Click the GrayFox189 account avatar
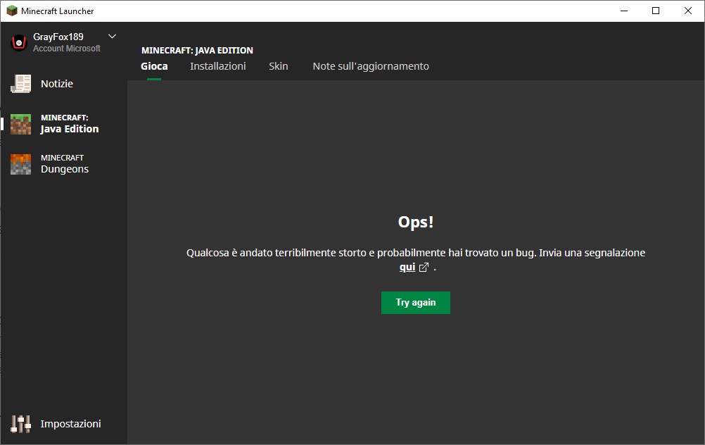705x445 pixels. pos(19,43)
